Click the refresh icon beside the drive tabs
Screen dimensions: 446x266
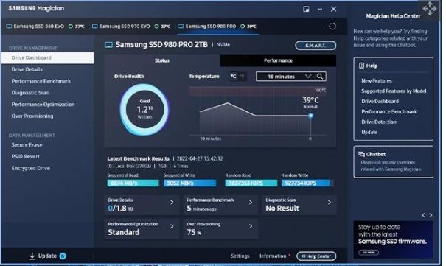click(332, 27)
